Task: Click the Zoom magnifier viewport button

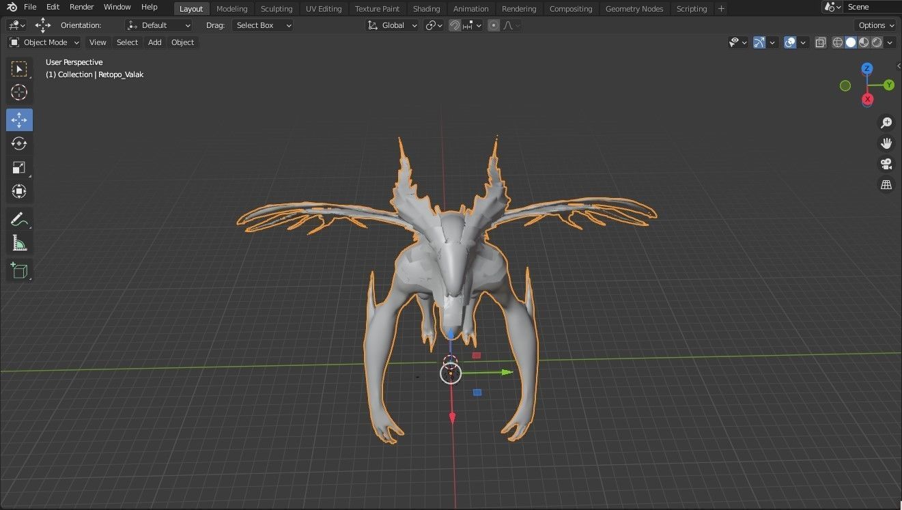Action: pos(886,123)
